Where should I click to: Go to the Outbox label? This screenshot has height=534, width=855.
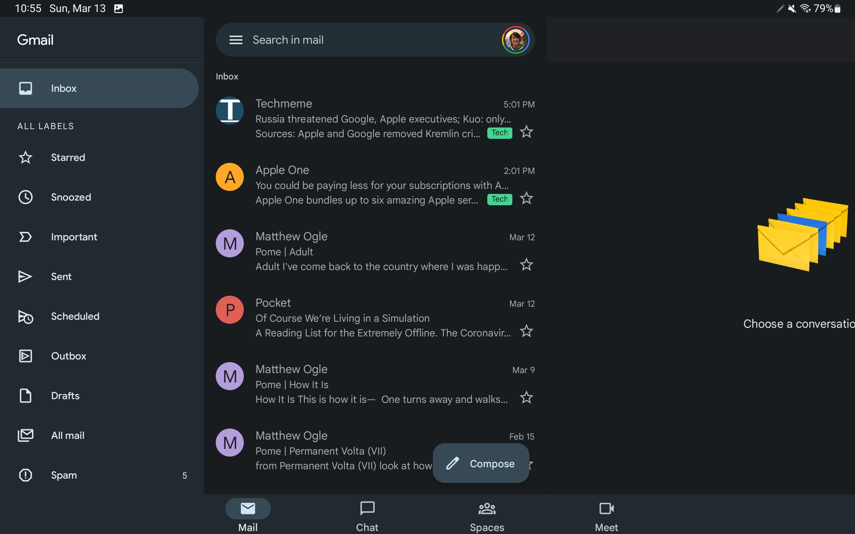click(68, 356)
